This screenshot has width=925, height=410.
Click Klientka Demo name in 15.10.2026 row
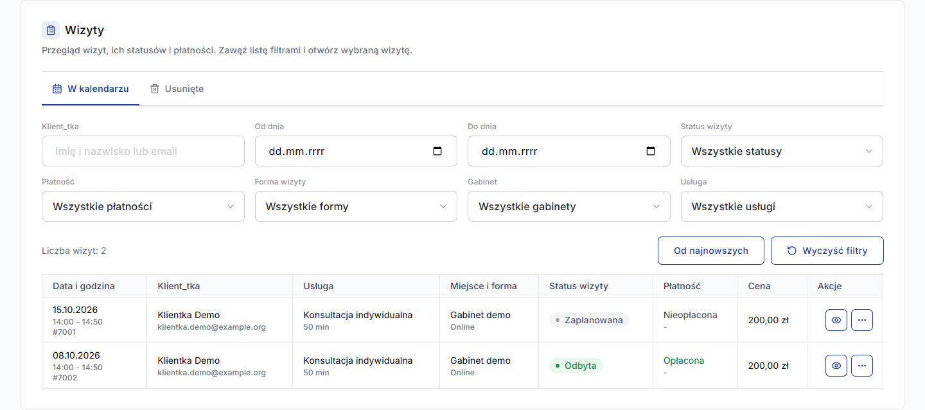188,315
